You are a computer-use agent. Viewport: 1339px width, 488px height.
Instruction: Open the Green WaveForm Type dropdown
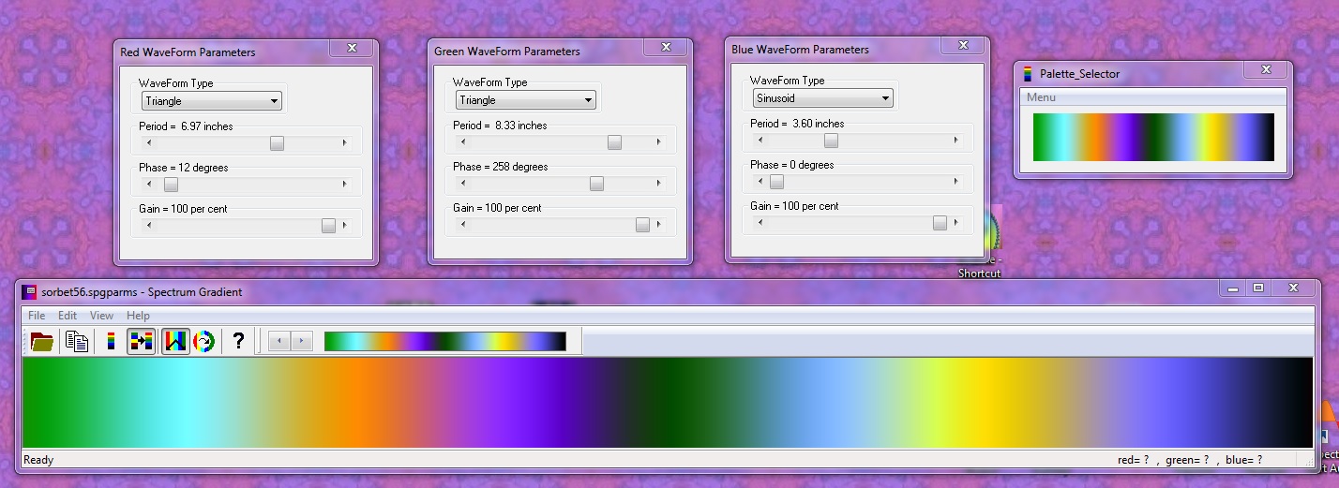525,100
